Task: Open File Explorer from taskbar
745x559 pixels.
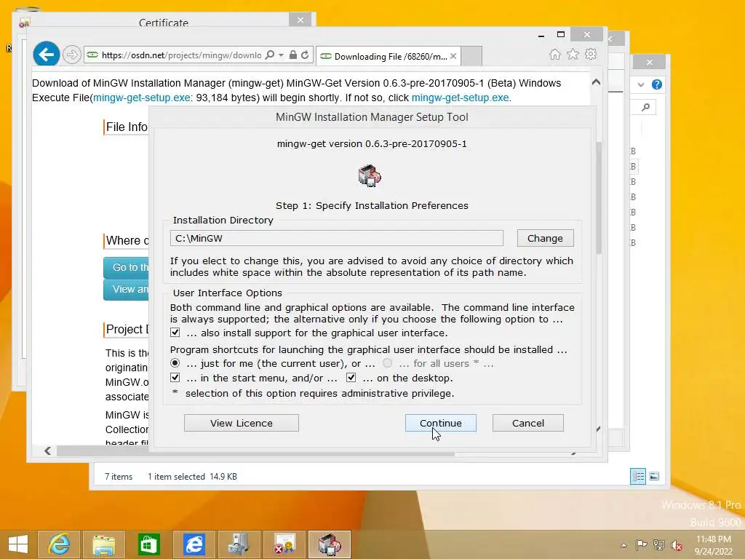Action: click(104, 544)
